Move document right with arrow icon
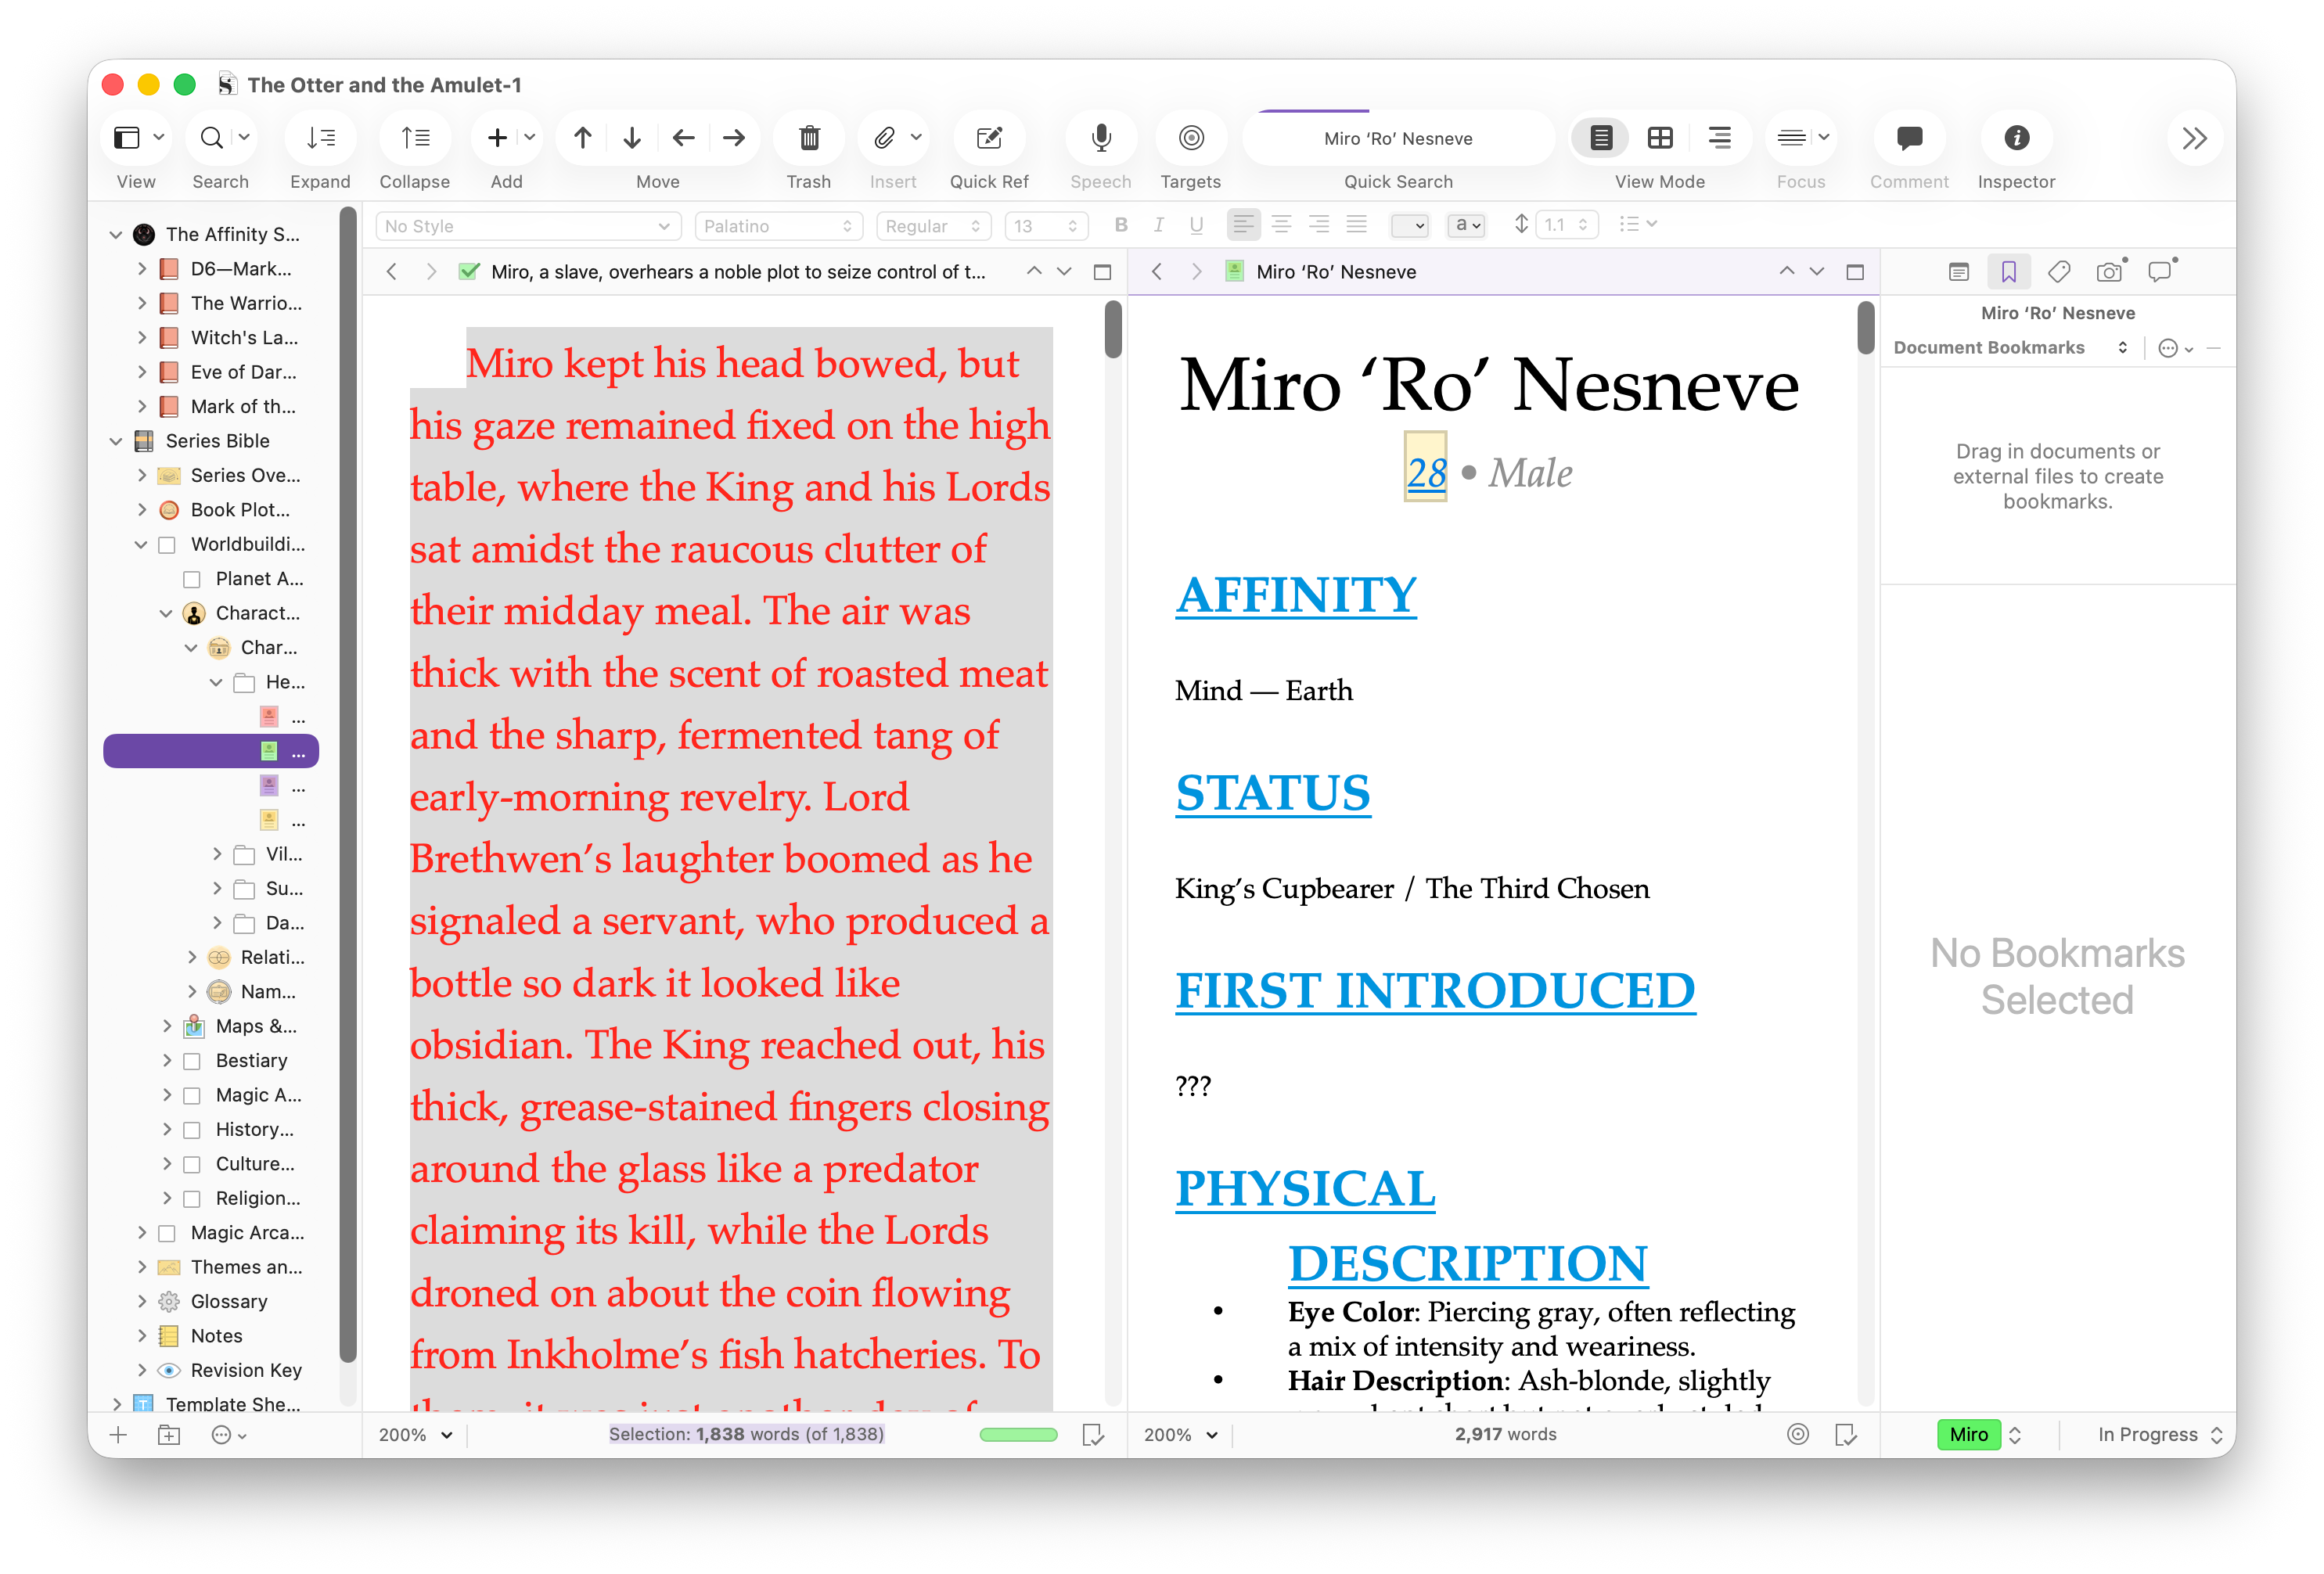 734,138
